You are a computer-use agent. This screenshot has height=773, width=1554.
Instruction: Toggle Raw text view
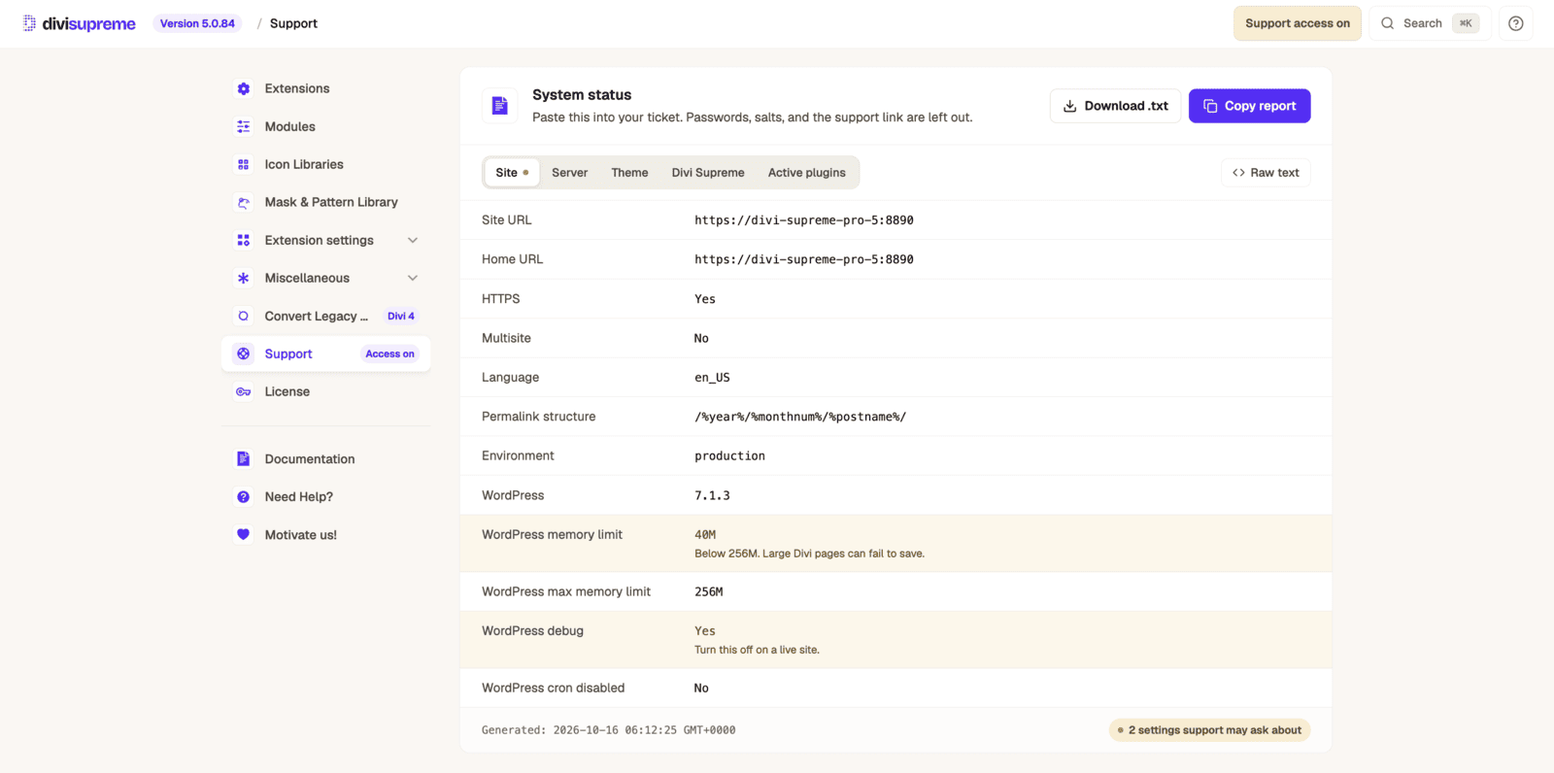tap(1266, 173)
